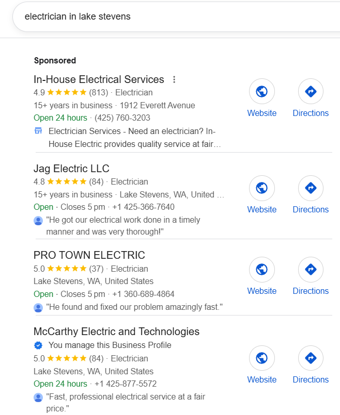Open Jag Electric LLC listing title

pyautogui.click(x=71, y=169)
